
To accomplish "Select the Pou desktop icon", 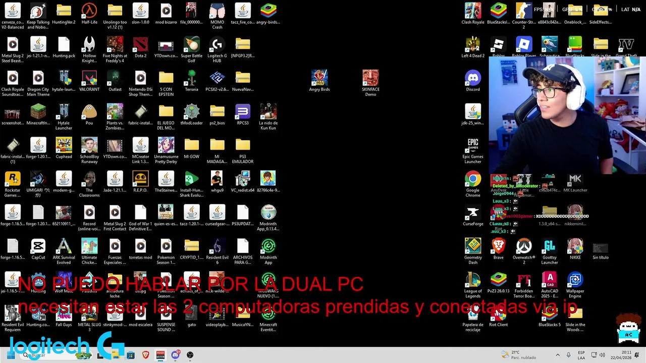I will click(89, 115).
